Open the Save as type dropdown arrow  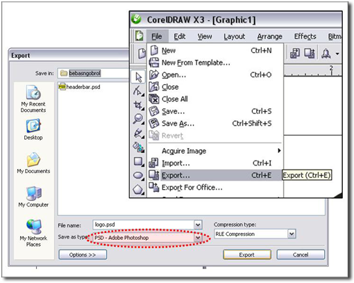click(x=198, y=238)
